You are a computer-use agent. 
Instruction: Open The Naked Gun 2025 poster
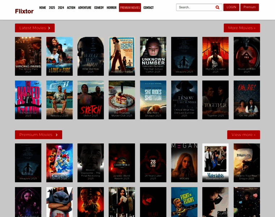pos(28,100)
